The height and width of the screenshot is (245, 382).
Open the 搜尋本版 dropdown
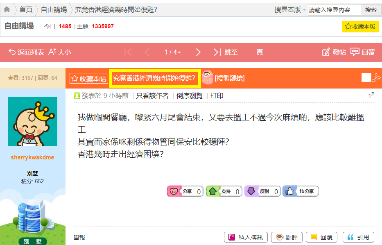coord(290,10)
